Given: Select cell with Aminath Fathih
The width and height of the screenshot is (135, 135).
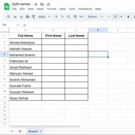Looking at the screenshot, I should pos(25,85).
